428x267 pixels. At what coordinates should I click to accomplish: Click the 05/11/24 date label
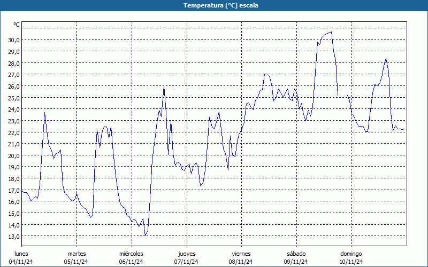[76, 262]
